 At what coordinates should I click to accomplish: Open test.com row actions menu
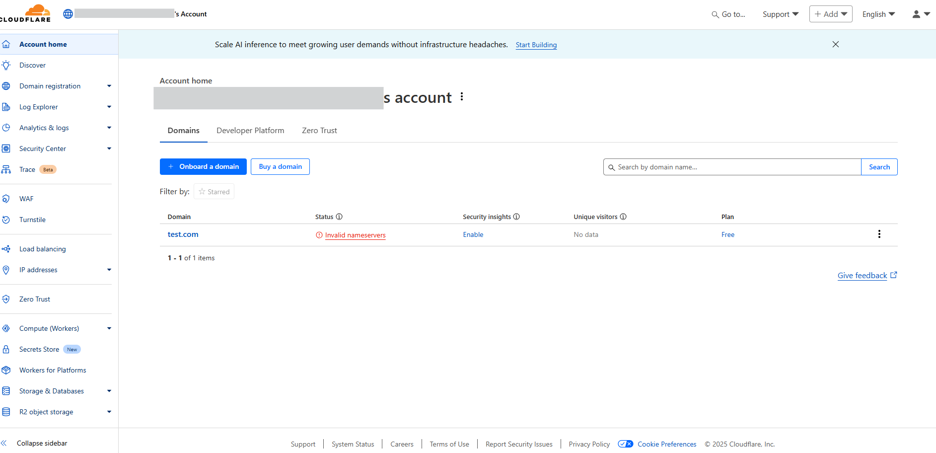[x=879, y=234]
